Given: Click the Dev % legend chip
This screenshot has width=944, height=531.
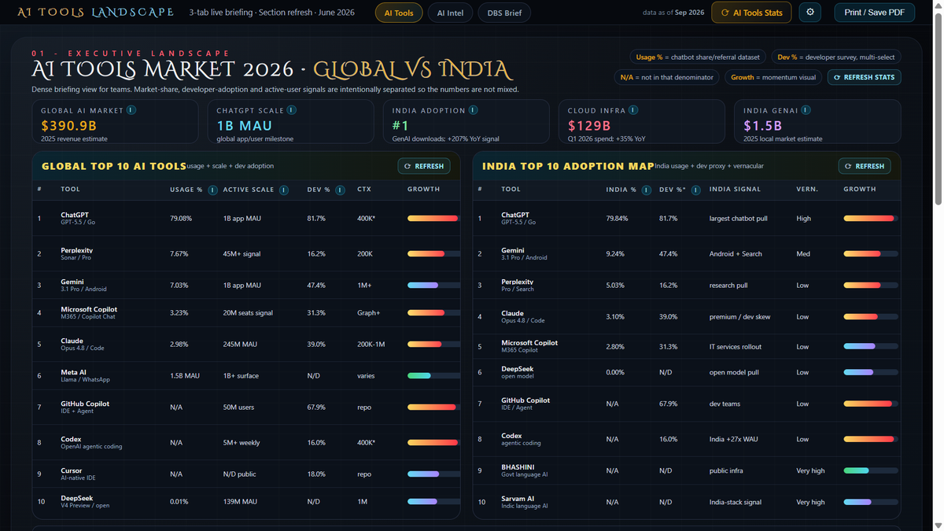Looking at the screenshot, I should click(836, 57).
